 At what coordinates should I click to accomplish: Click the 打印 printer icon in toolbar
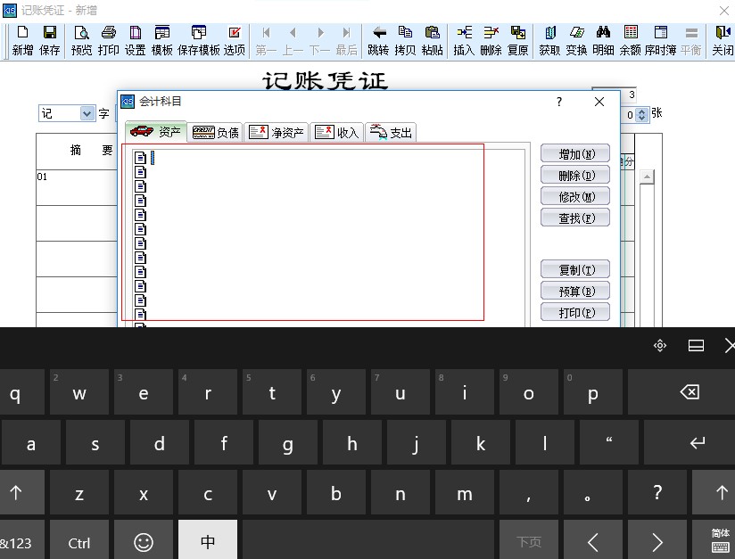(108, 40)
